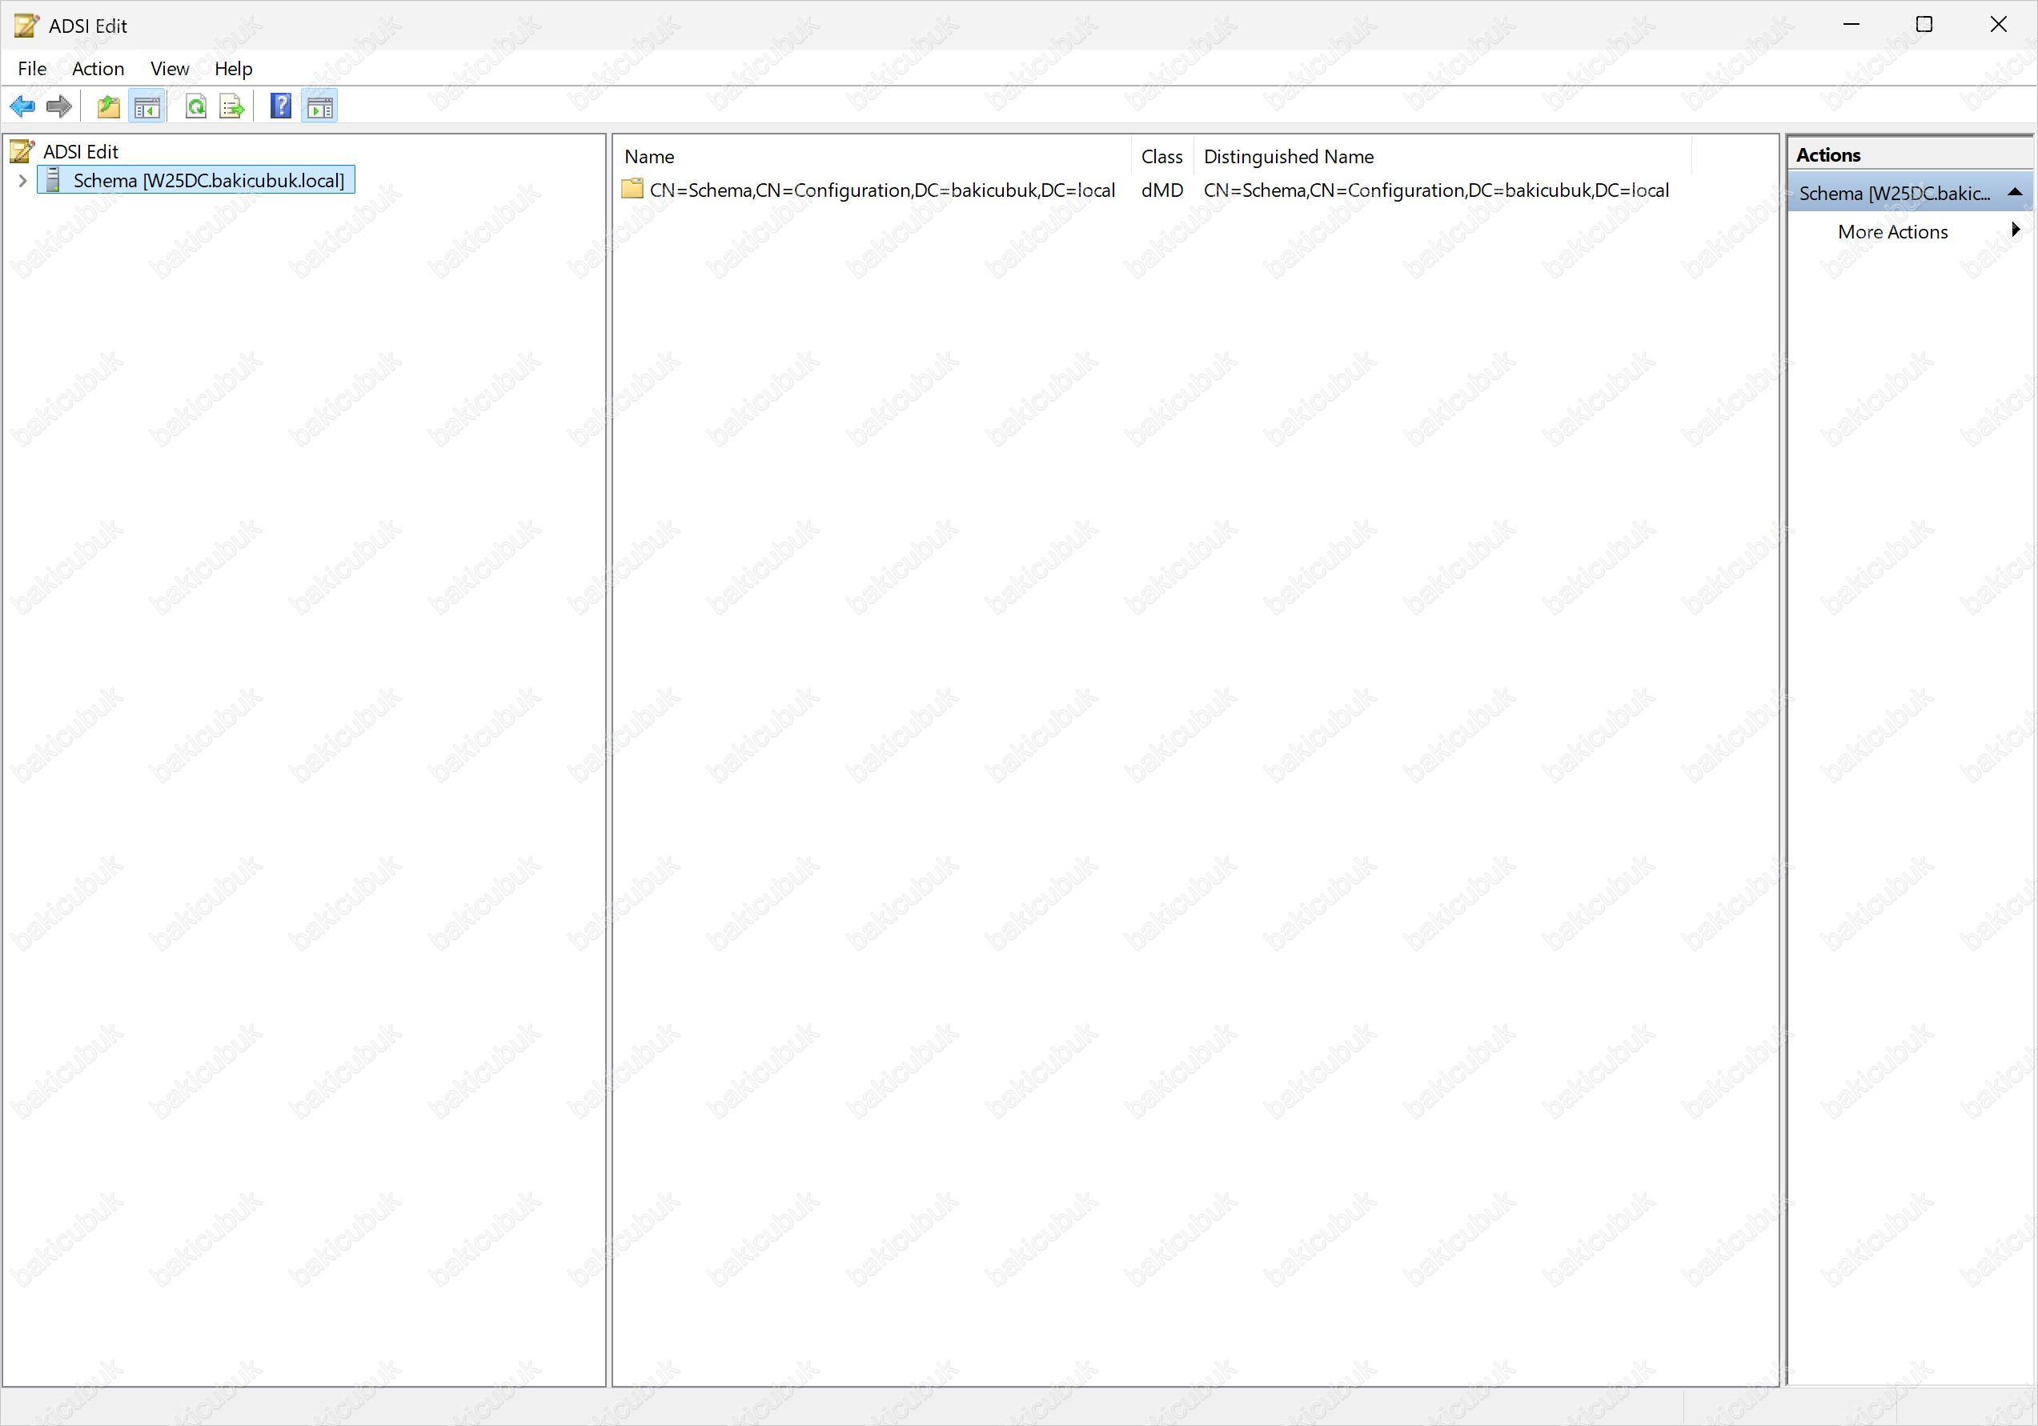The height and width of the screenshot is (1426, 2038).
Task: Click the grey Forward arrow
Action: click(x=58, y=106)
